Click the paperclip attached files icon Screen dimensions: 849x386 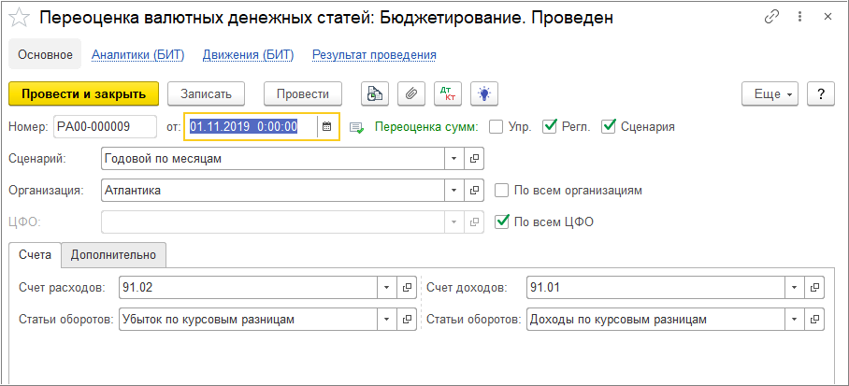pyautogui.click(x=411, y=93)
